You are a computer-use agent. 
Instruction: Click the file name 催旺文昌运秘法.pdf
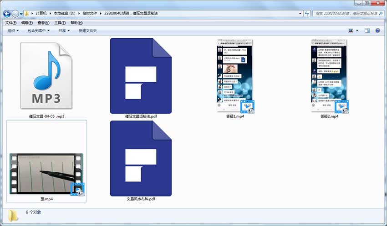141,116
